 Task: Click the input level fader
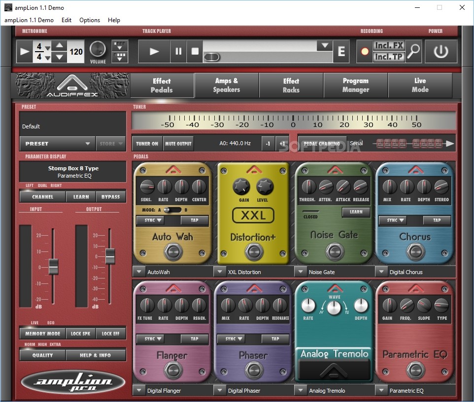tap(53, 267)
